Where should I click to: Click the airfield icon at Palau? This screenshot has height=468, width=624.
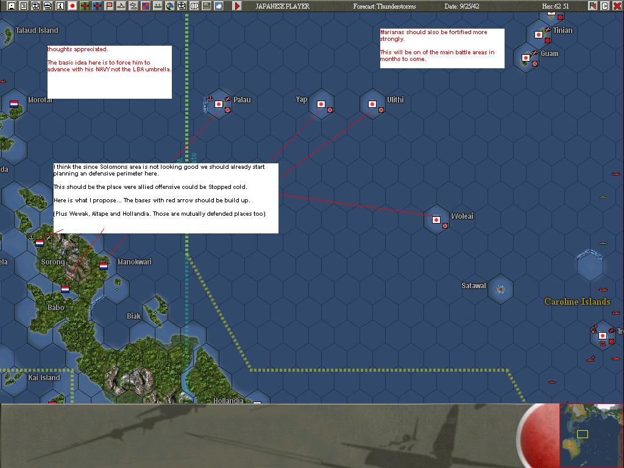click(228, 99)
